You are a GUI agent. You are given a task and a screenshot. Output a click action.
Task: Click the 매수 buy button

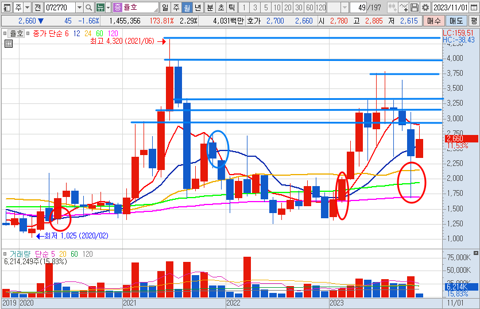click(433, 21)
